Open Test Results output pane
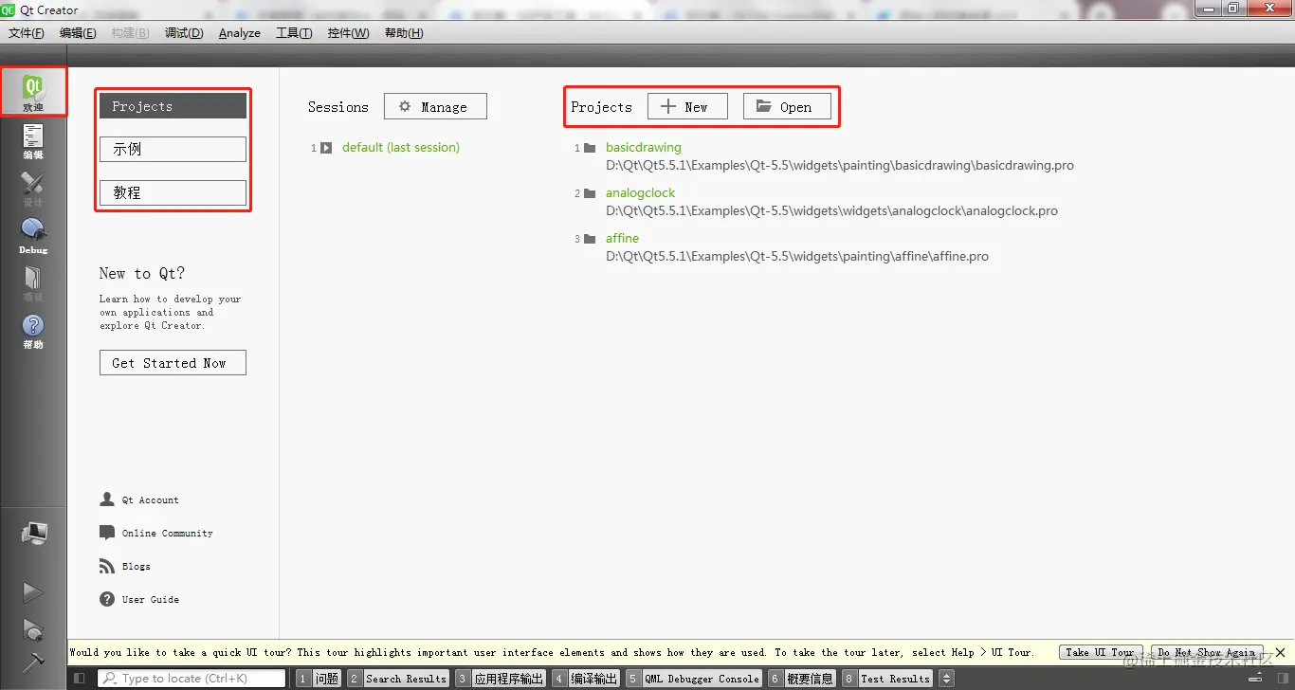Screen dimensions: 1295x690 (x=886, y=679)
